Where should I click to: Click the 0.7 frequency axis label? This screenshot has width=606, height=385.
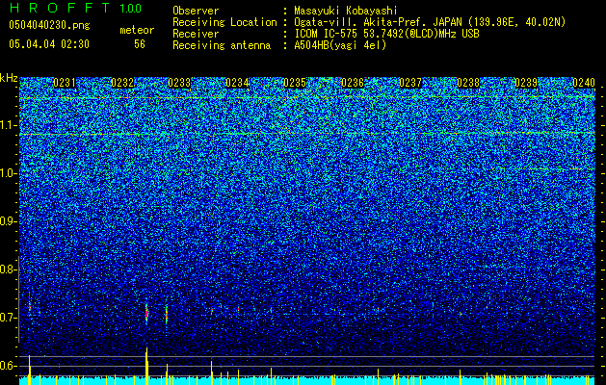click(9, 318)
